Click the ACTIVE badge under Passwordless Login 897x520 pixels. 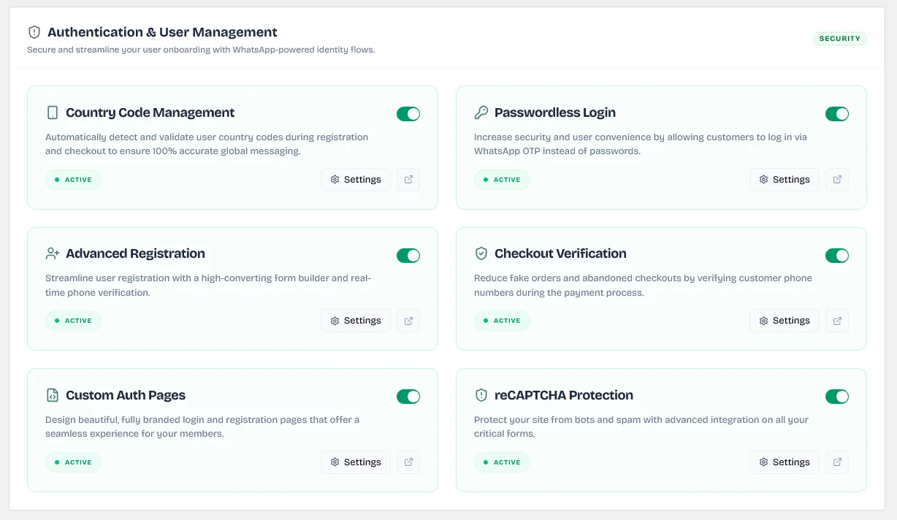click(x=502, y=180)
